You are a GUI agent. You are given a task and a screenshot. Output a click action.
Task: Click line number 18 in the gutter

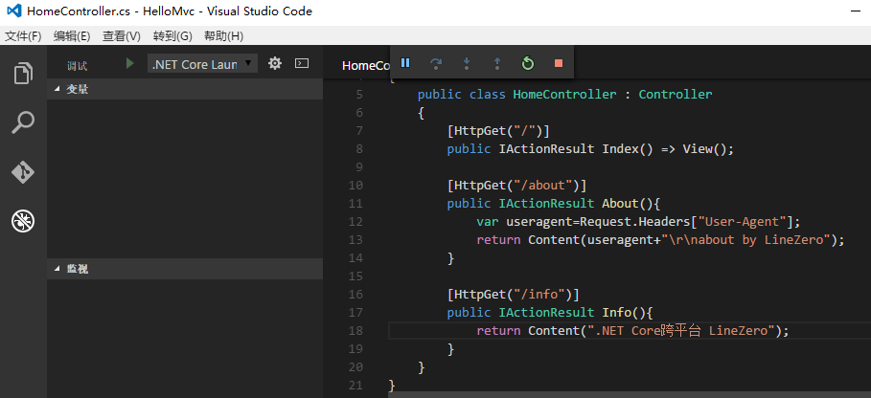coord(355,330)
